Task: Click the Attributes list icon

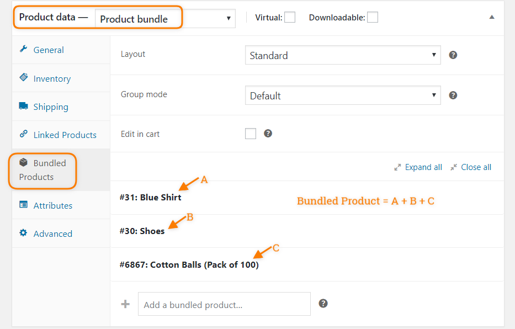Action: (x=23, y=205)
